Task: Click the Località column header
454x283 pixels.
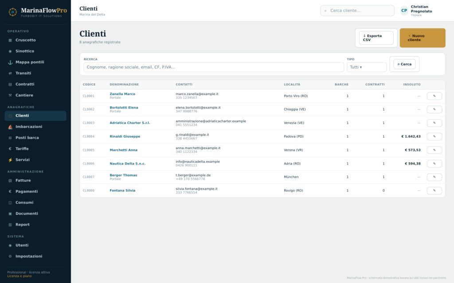Action: click(292, 84)
